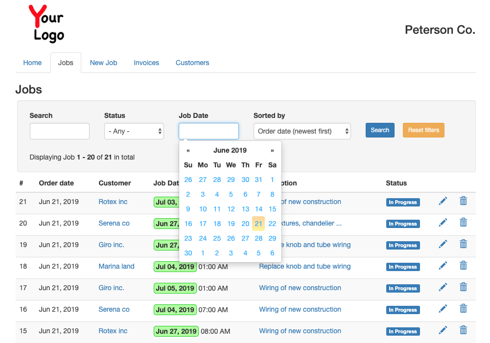Viewport: 490px width, 343px height.
Task: Click the blue Search button
Action: (380, 130)
